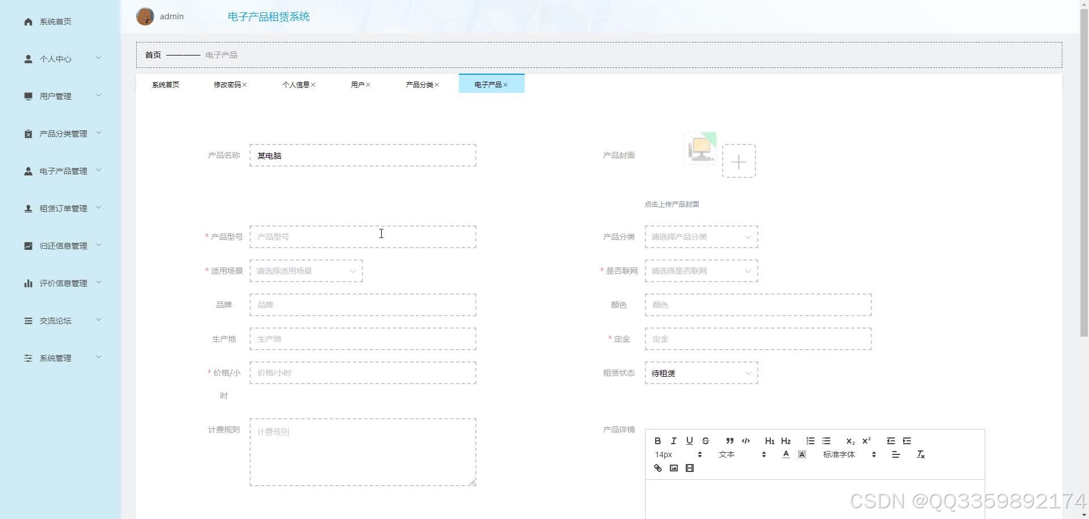Apply H1 heading in editor
Viewport: 1089px width, 519px height.
coord(769,441)
